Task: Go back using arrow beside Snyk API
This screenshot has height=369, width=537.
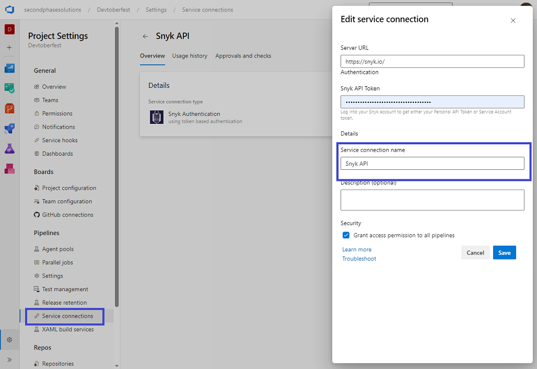Action: tap(145, 36)
